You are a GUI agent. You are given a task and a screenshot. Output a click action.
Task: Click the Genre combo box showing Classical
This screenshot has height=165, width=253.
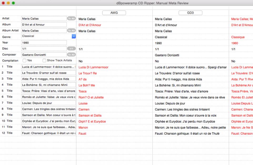pyautogui.click(x=46, y=36)
